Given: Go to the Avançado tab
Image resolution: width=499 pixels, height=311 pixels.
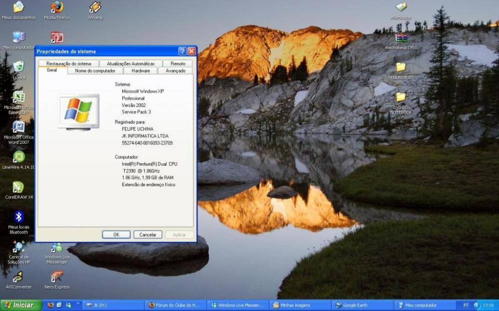Looking at the screenshot, I should point(175,71).
